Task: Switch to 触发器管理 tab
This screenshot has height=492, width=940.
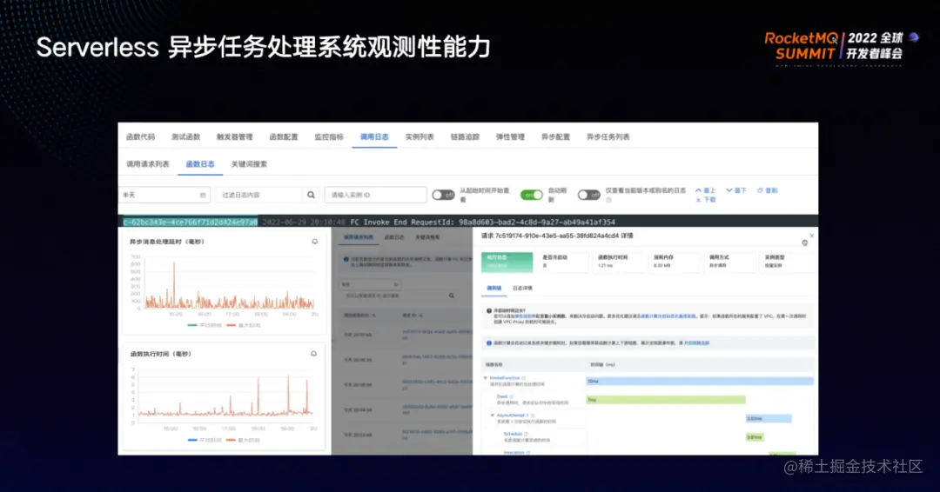Action: point(234,137)
